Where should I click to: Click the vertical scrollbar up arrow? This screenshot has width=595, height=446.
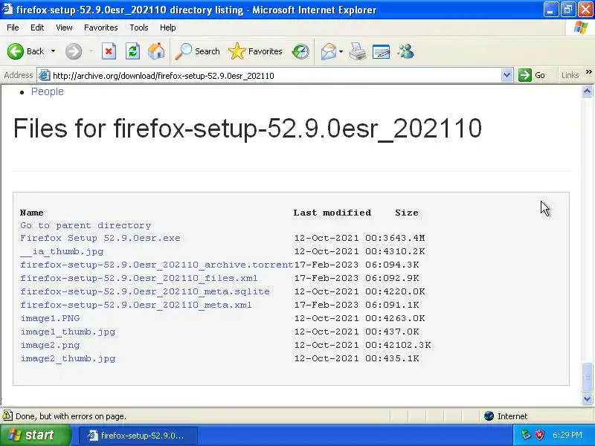[x=587, y=91]
